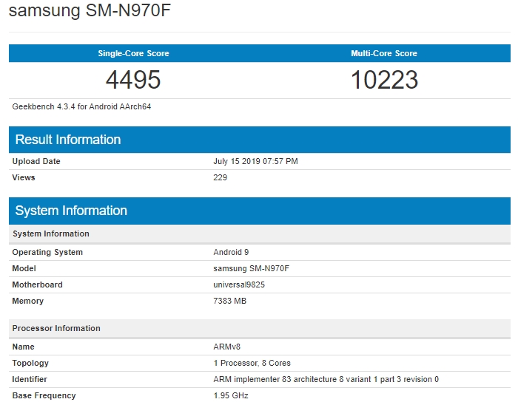This screenshot has height=402, width=518.
Task: Click the 7383 MB memory value
Action: point(229,301)
